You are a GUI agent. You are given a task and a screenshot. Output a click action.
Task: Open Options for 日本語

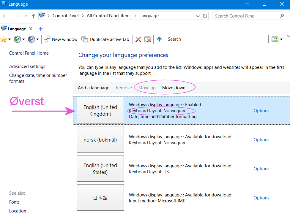[x=261, y=198]
